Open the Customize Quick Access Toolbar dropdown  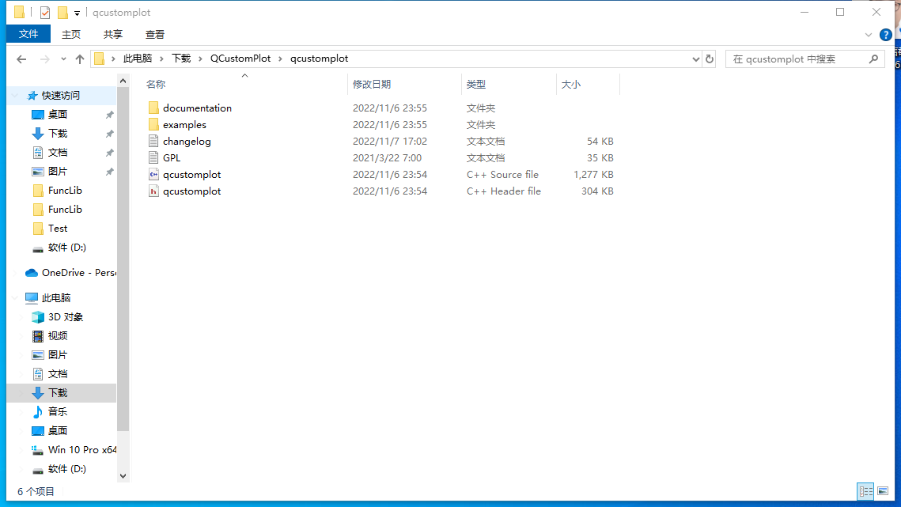[x=77, y=13]
